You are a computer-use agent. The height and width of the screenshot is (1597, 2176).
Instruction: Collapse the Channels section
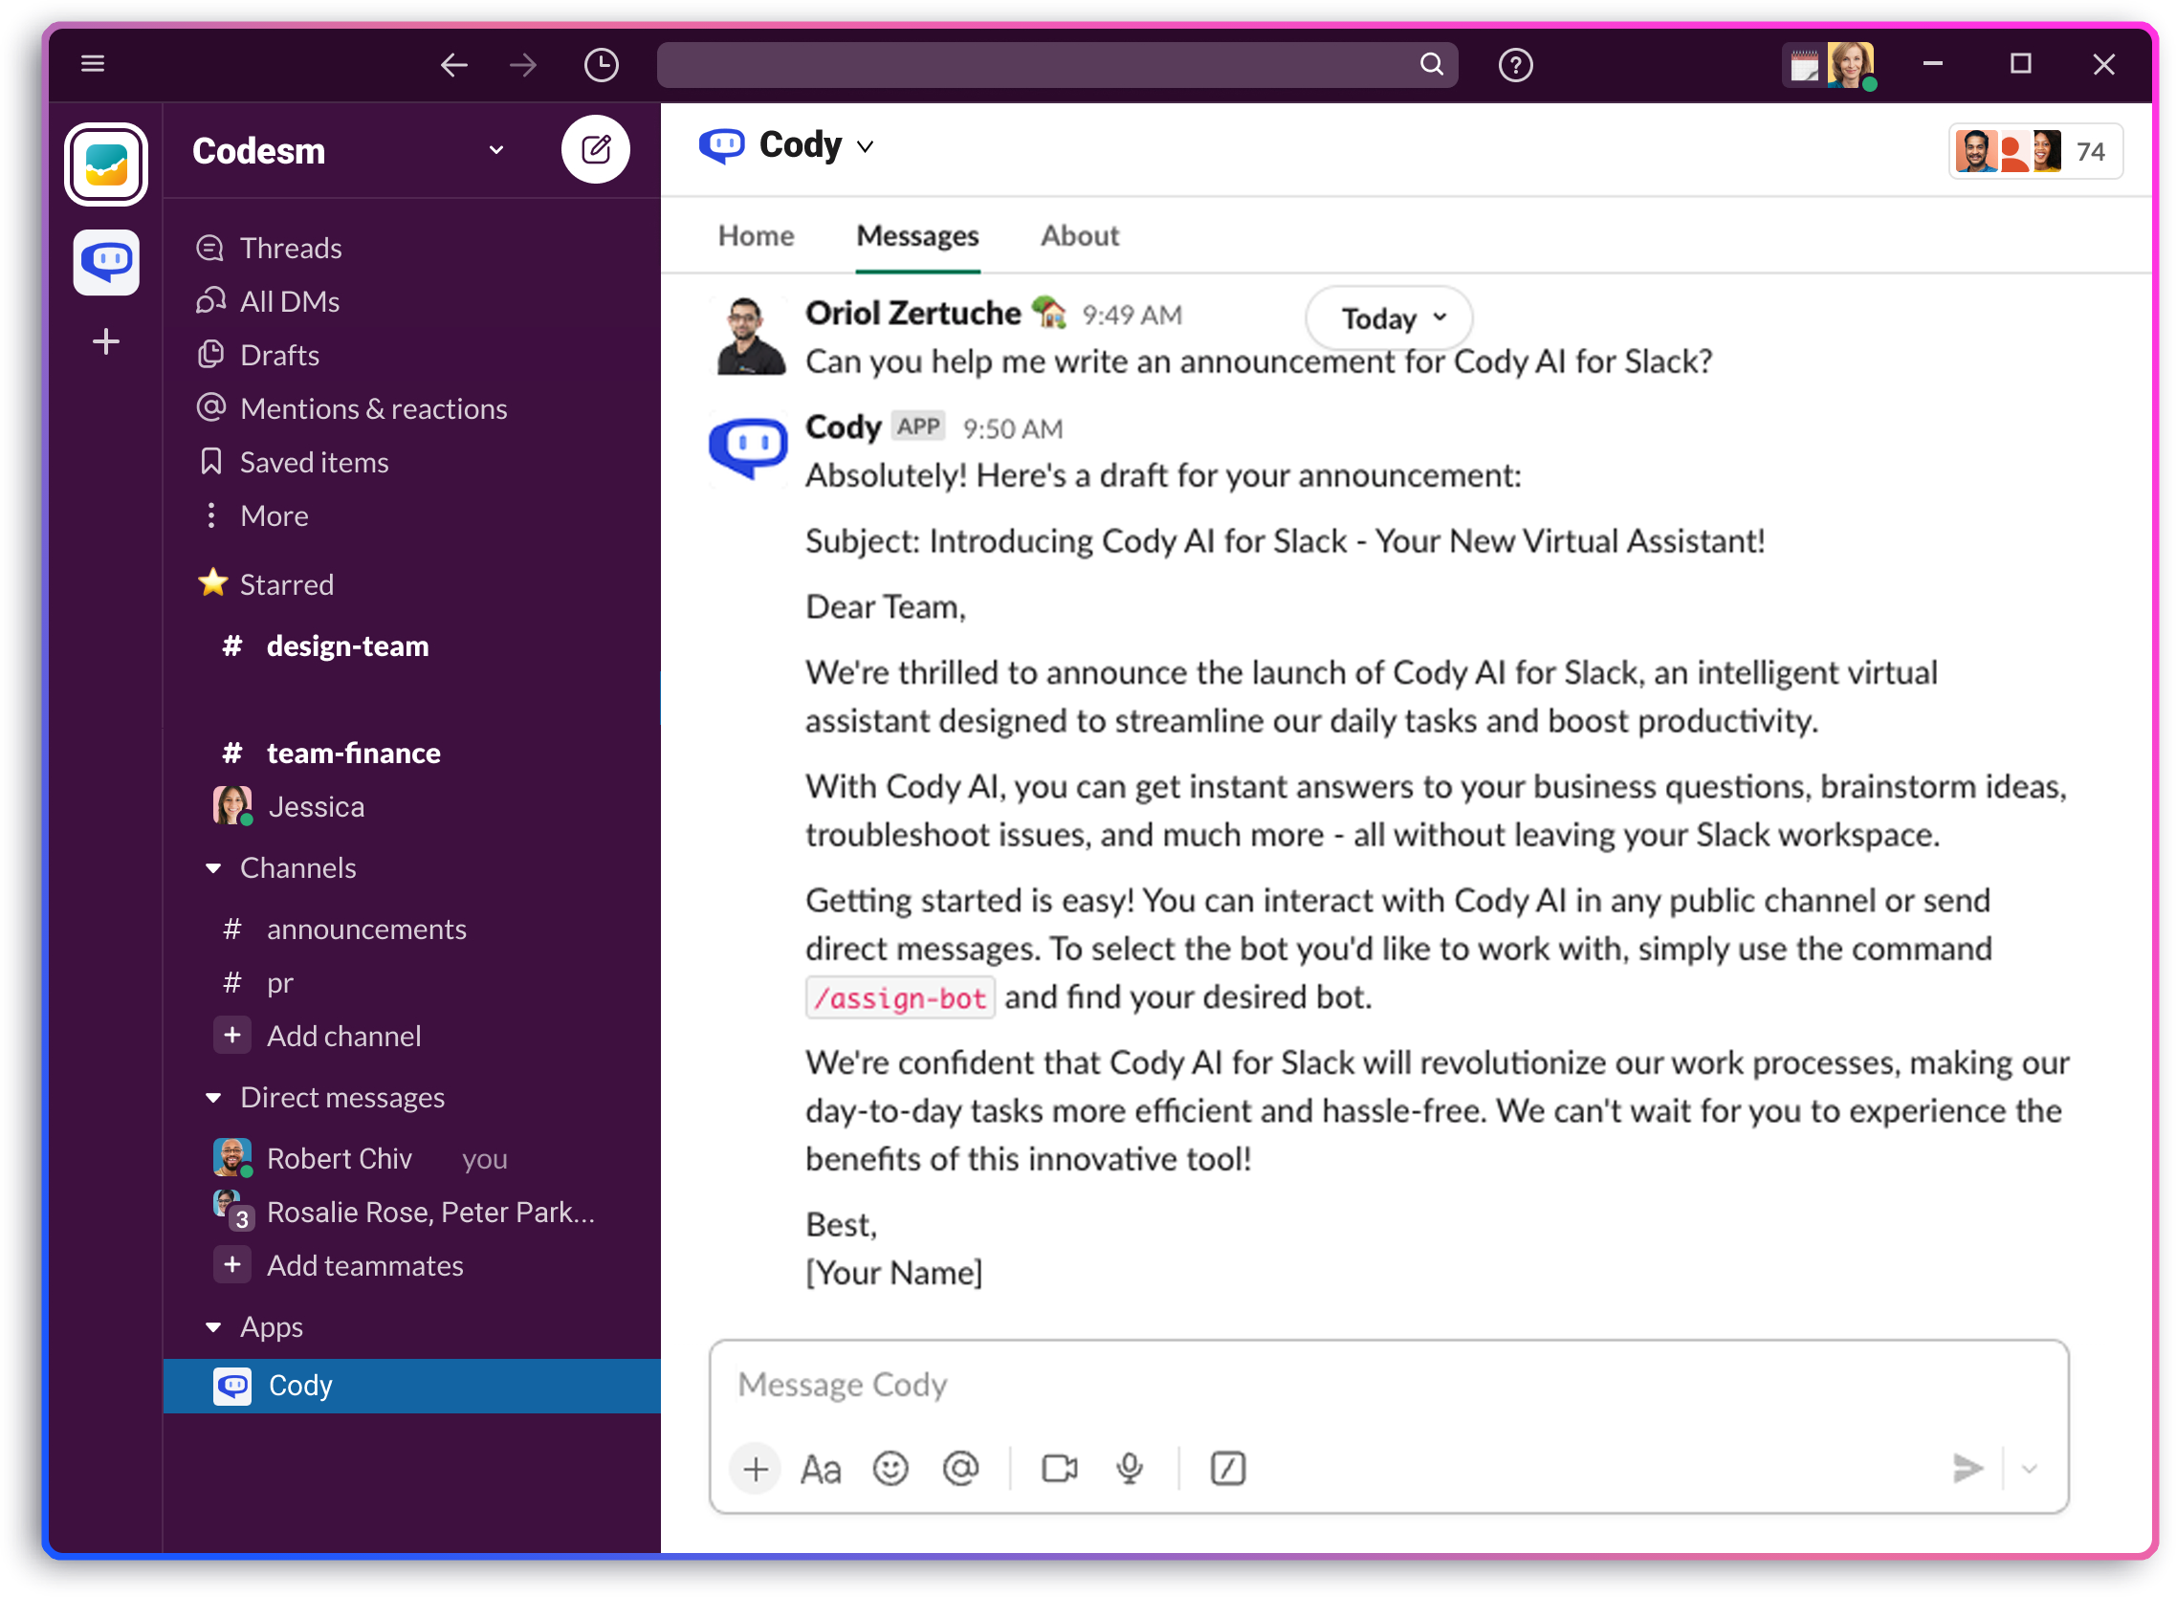[213, 868]
